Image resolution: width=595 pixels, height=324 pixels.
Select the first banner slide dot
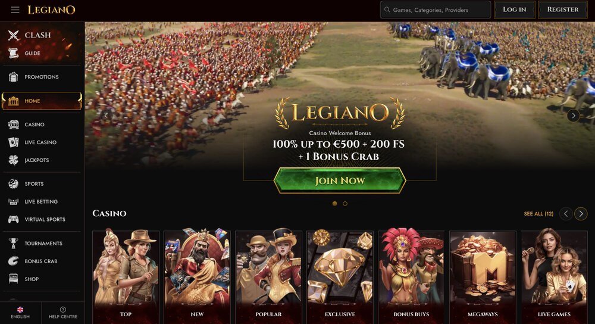[334, 204]
